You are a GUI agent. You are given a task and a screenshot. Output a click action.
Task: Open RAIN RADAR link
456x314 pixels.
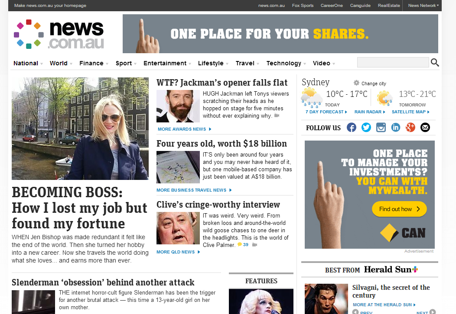point(370,112)
